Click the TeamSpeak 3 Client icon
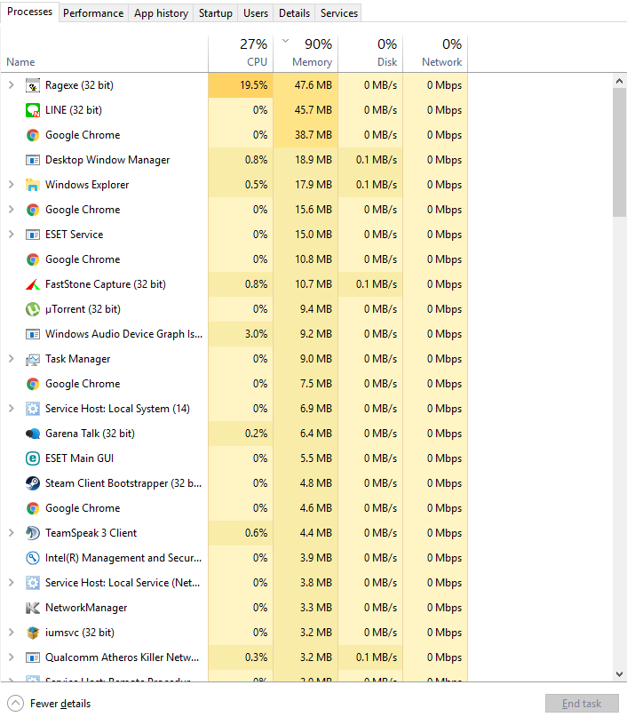This screenshot has height=725, width=627. pyautogui.click(x=32, y=533)
